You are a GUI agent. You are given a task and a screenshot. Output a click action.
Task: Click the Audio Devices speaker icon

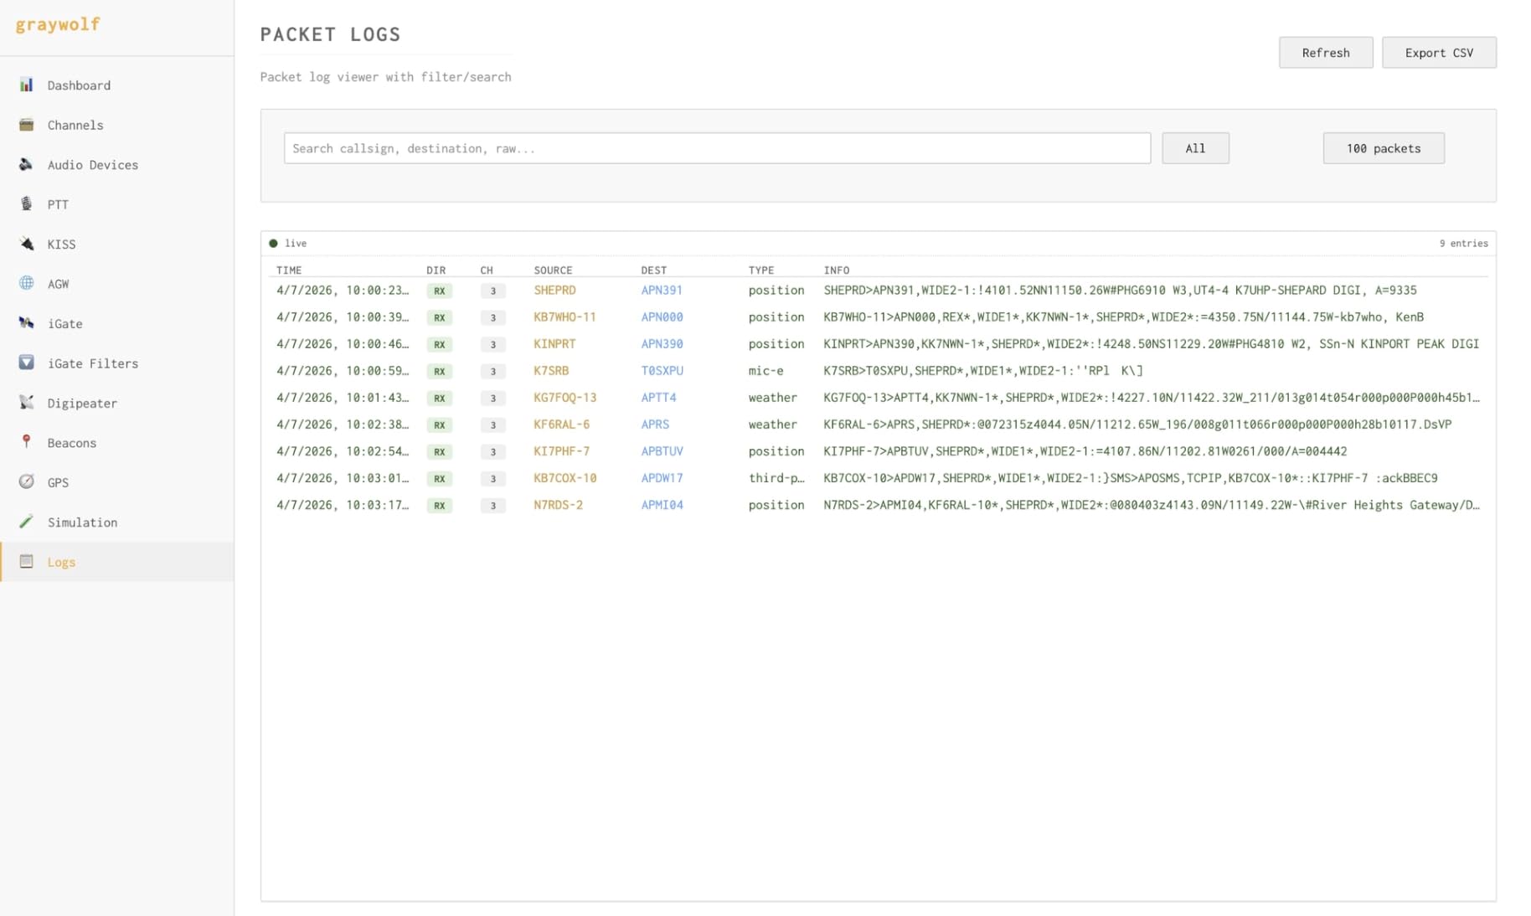pos(27,164)
